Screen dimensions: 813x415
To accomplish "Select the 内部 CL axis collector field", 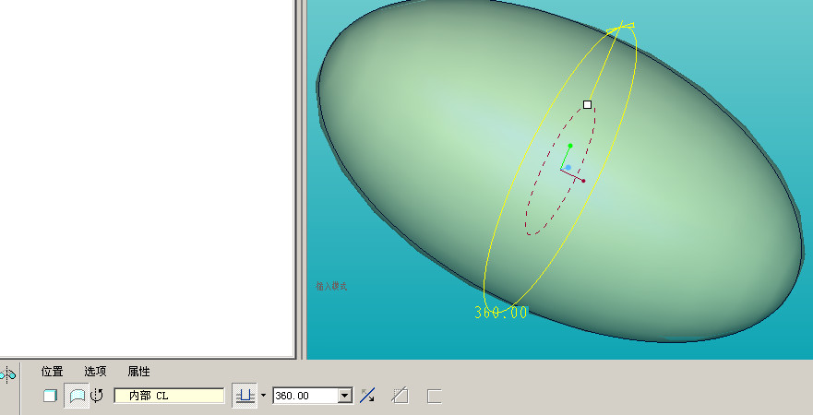I will click(169, 396).
